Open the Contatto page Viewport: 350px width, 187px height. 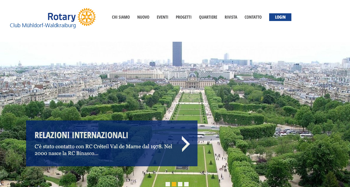tap(253, 17)
